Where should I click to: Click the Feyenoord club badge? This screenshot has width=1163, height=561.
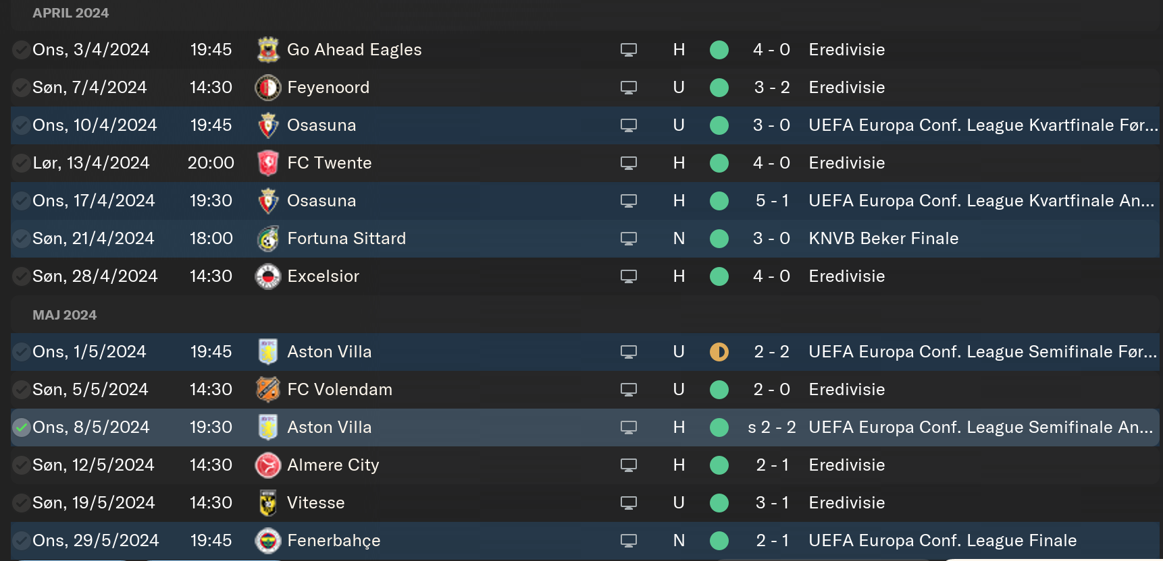pos(268,88)
